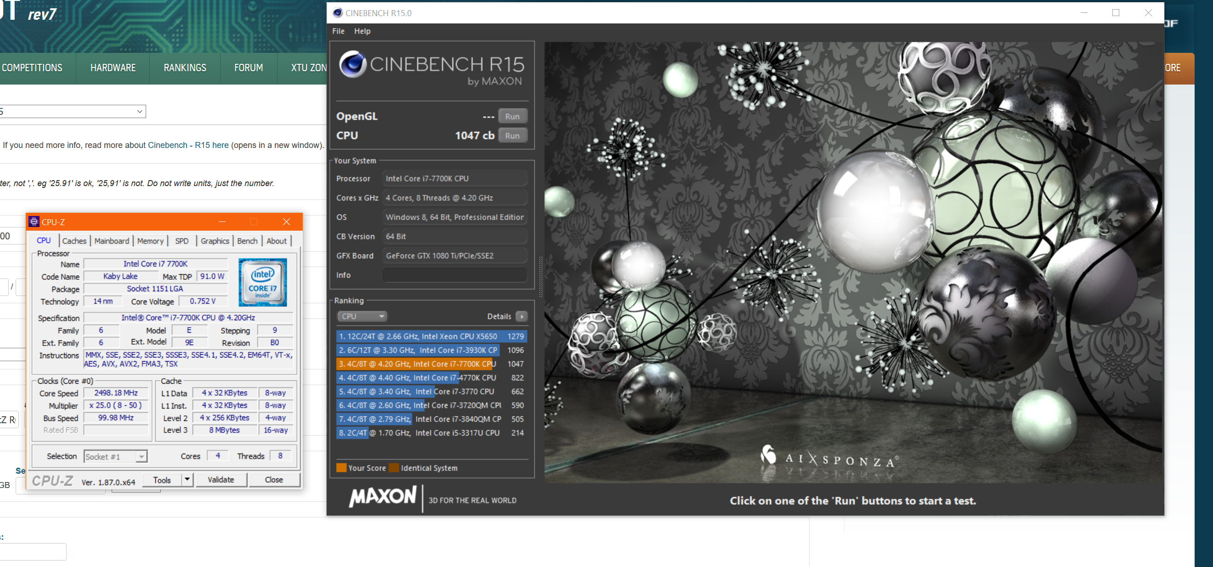Viewport: 1213px width, 567px height.
Task: Click the Identical System legend swatch
Action: (394, 468)
